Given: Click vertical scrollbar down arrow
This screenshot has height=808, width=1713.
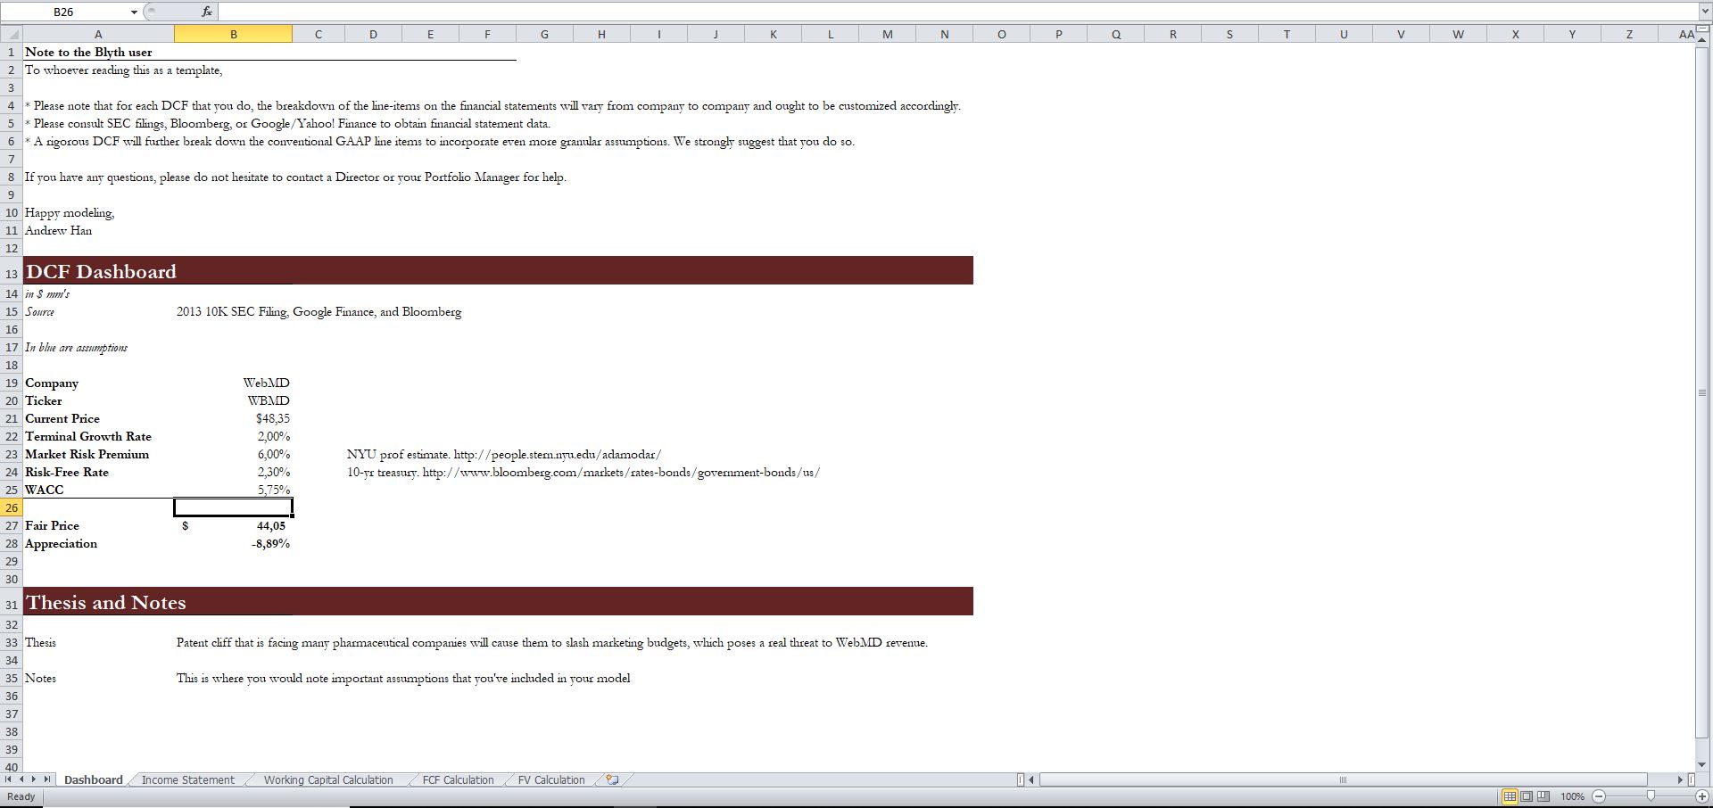Looking at the screenshot, I should click(1701, 764).
